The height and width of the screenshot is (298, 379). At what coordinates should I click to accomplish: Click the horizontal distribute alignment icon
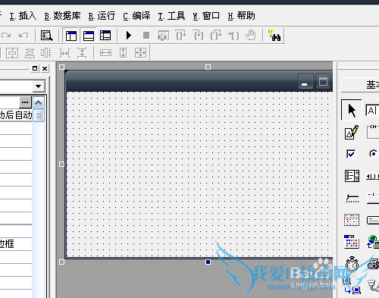click(x=47, y=53)
